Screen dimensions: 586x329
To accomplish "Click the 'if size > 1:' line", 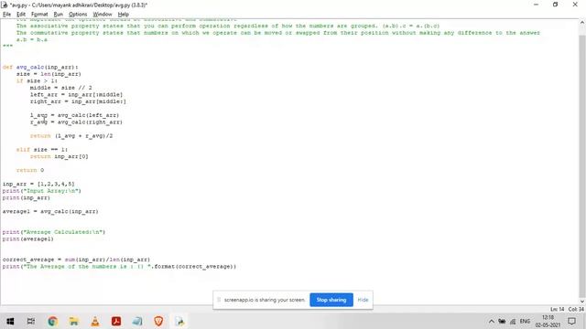I will pyautogui.click(x=37, y=81).
